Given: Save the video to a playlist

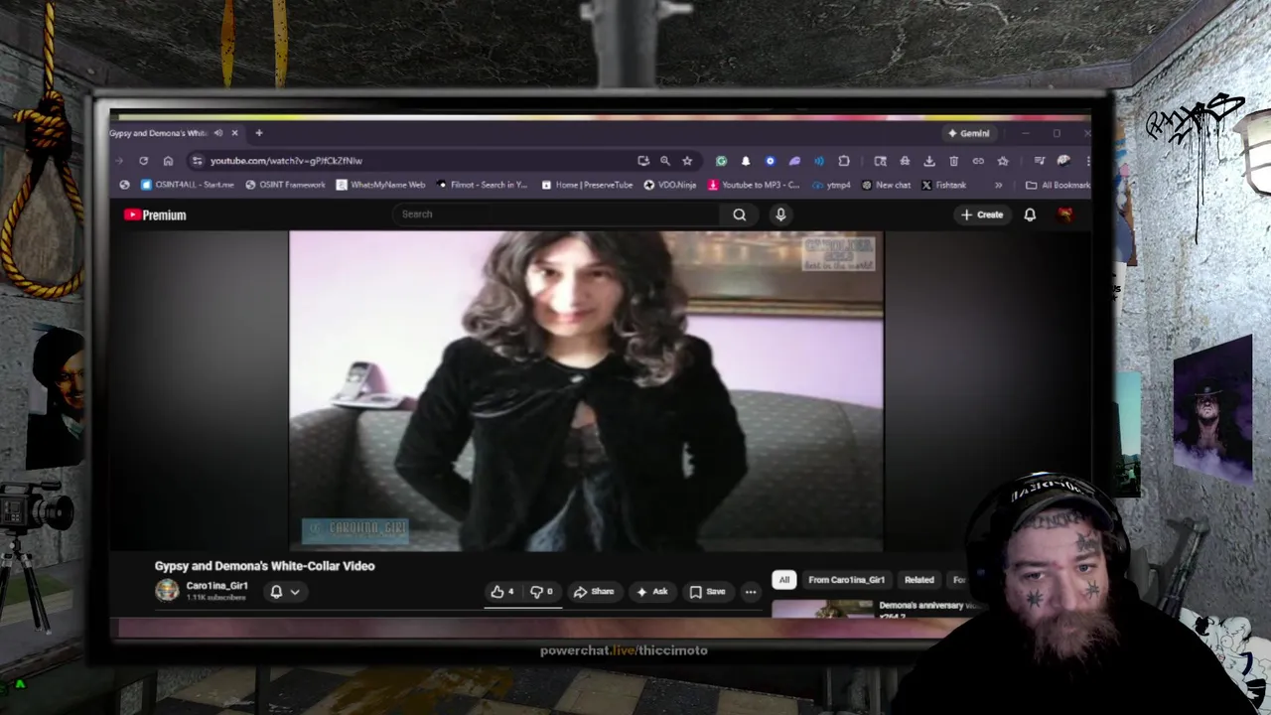Looking at the screenshot, I should pyautogui.click(x=707, y=592).
